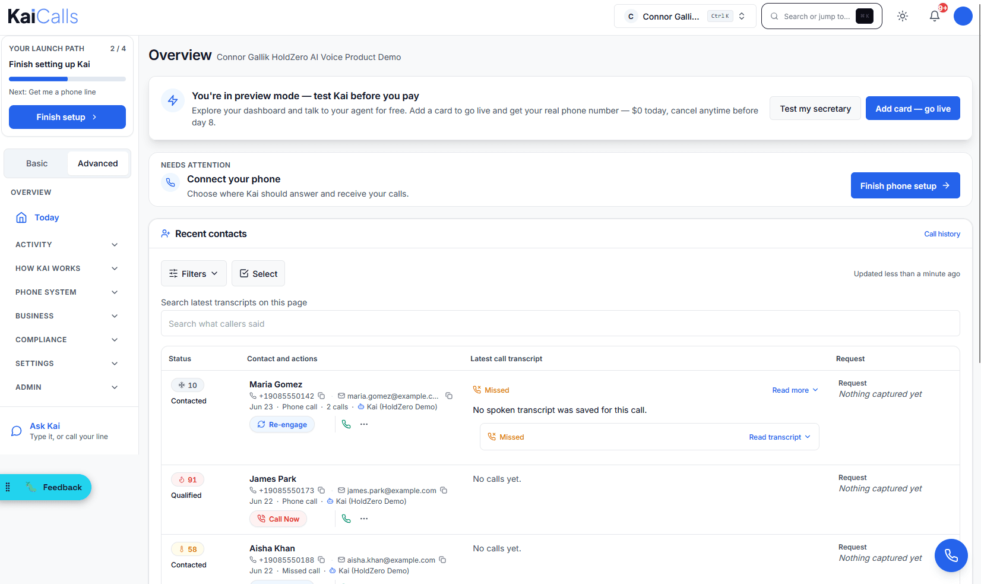Expand Read transcript for missed call
This screenshot has height=584, width=981.
coord(780,437)
